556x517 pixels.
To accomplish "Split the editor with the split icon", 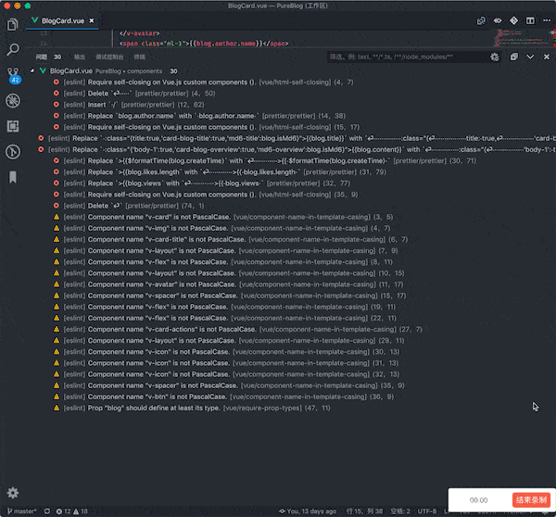I will 530,20.
